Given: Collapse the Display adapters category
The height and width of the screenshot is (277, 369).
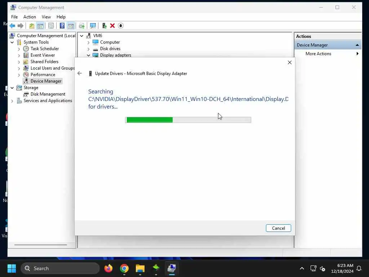Looking at the screenshot, I should tap(89, 55).
